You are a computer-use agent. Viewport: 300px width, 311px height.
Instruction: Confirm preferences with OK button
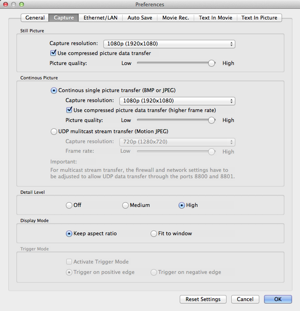[278, 299]
